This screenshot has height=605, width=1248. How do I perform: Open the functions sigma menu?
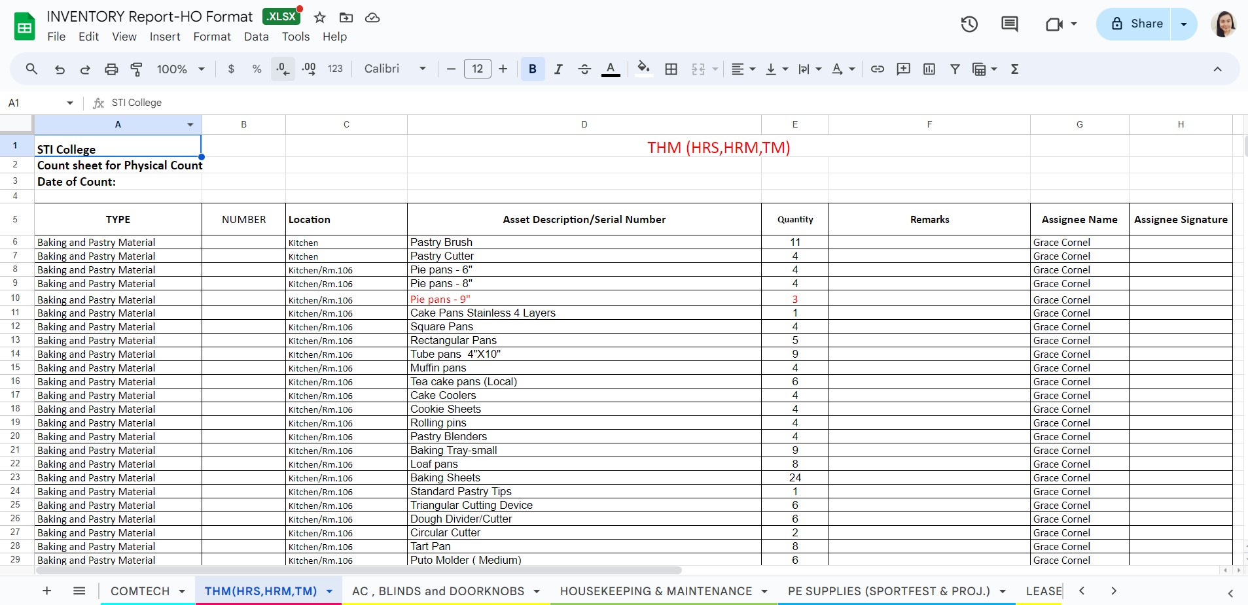pyautogui.click(x=1014, y=69)
